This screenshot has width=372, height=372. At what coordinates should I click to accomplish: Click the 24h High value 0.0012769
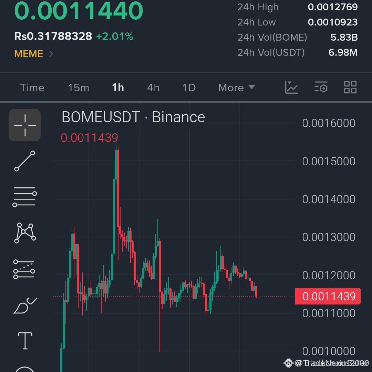pos(333,7)
